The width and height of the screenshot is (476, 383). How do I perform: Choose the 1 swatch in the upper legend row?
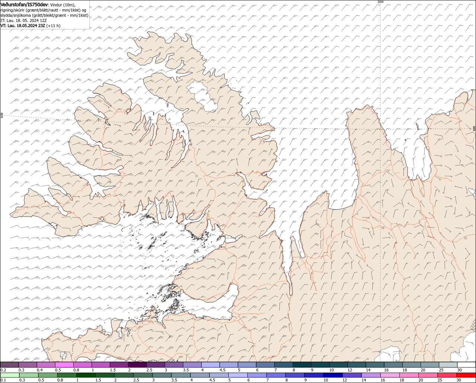(101, 365)
